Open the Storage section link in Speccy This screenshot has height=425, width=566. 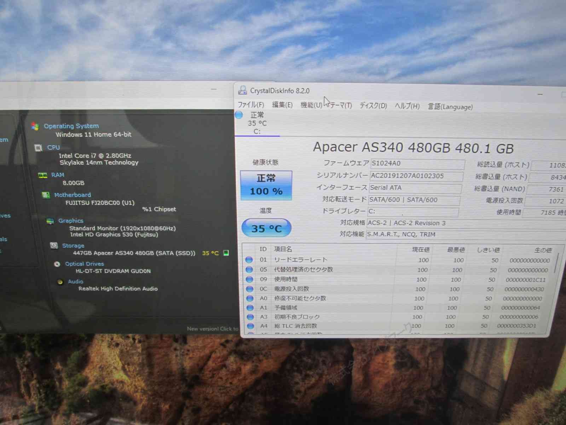[x=73, y=245]
